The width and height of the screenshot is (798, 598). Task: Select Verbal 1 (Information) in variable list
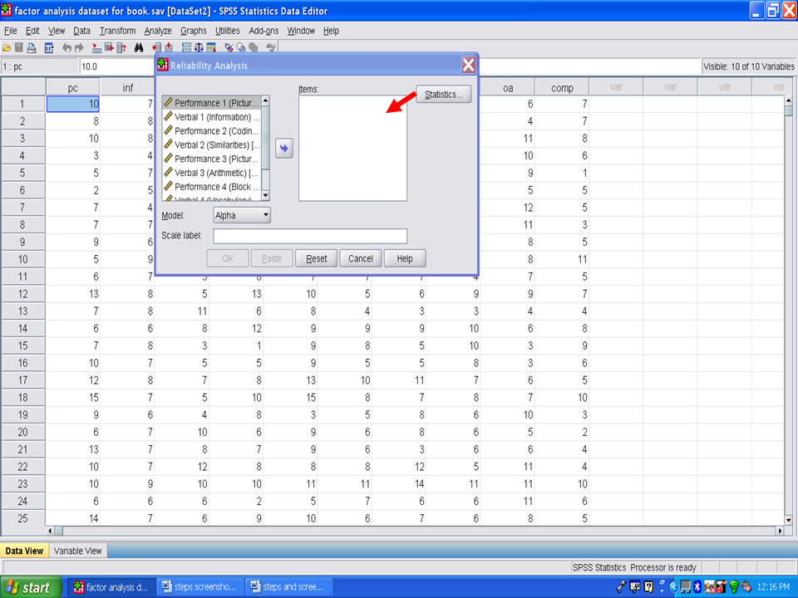point(213,117)
